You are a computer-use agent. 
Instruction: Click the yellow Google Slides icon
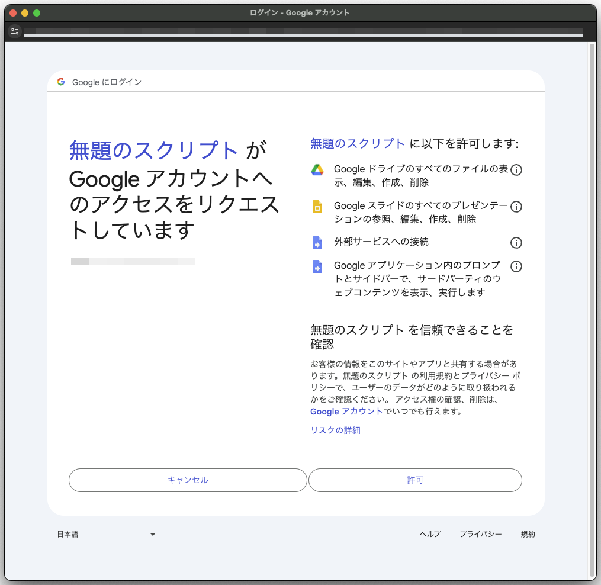317,207
